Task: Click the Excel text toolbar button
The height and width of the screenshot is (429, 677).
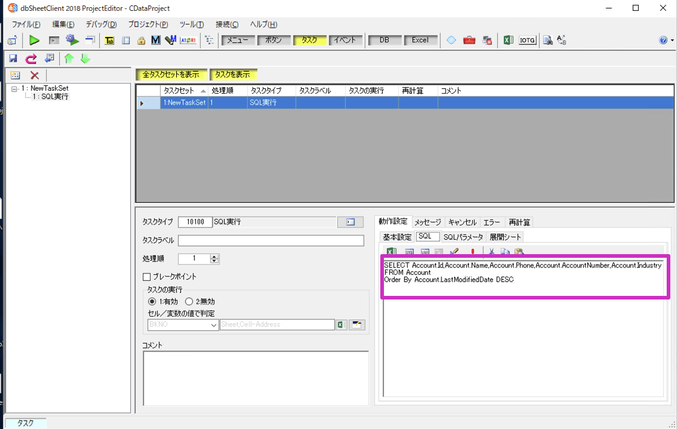Action: click(x=420, y=40)
